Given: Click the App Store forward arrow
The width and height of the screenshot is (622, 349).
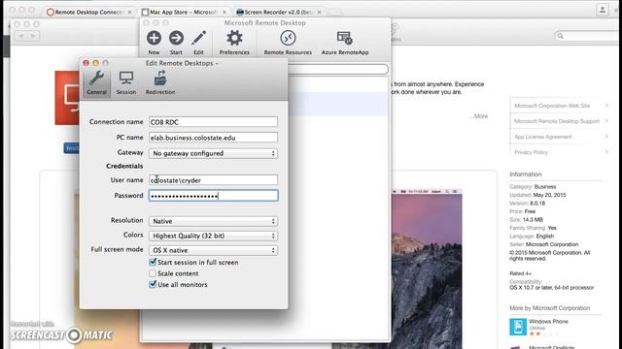Looking at the screenshot, I should coord(33,36).
